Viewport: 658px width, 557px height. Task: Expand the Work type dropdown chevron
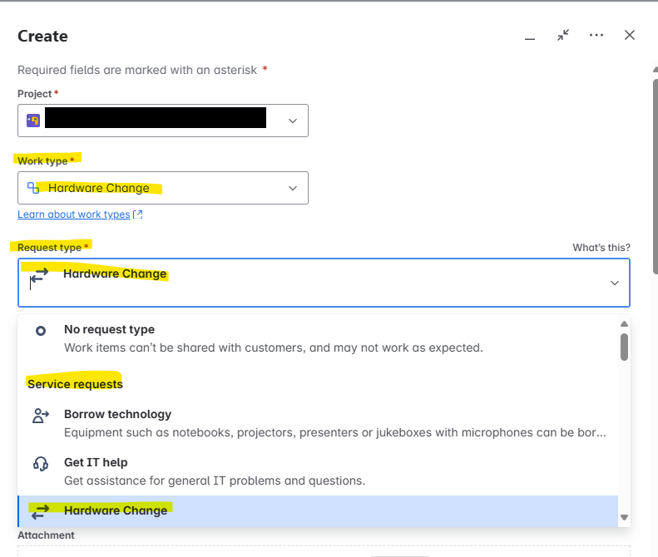tap(293, 188)
